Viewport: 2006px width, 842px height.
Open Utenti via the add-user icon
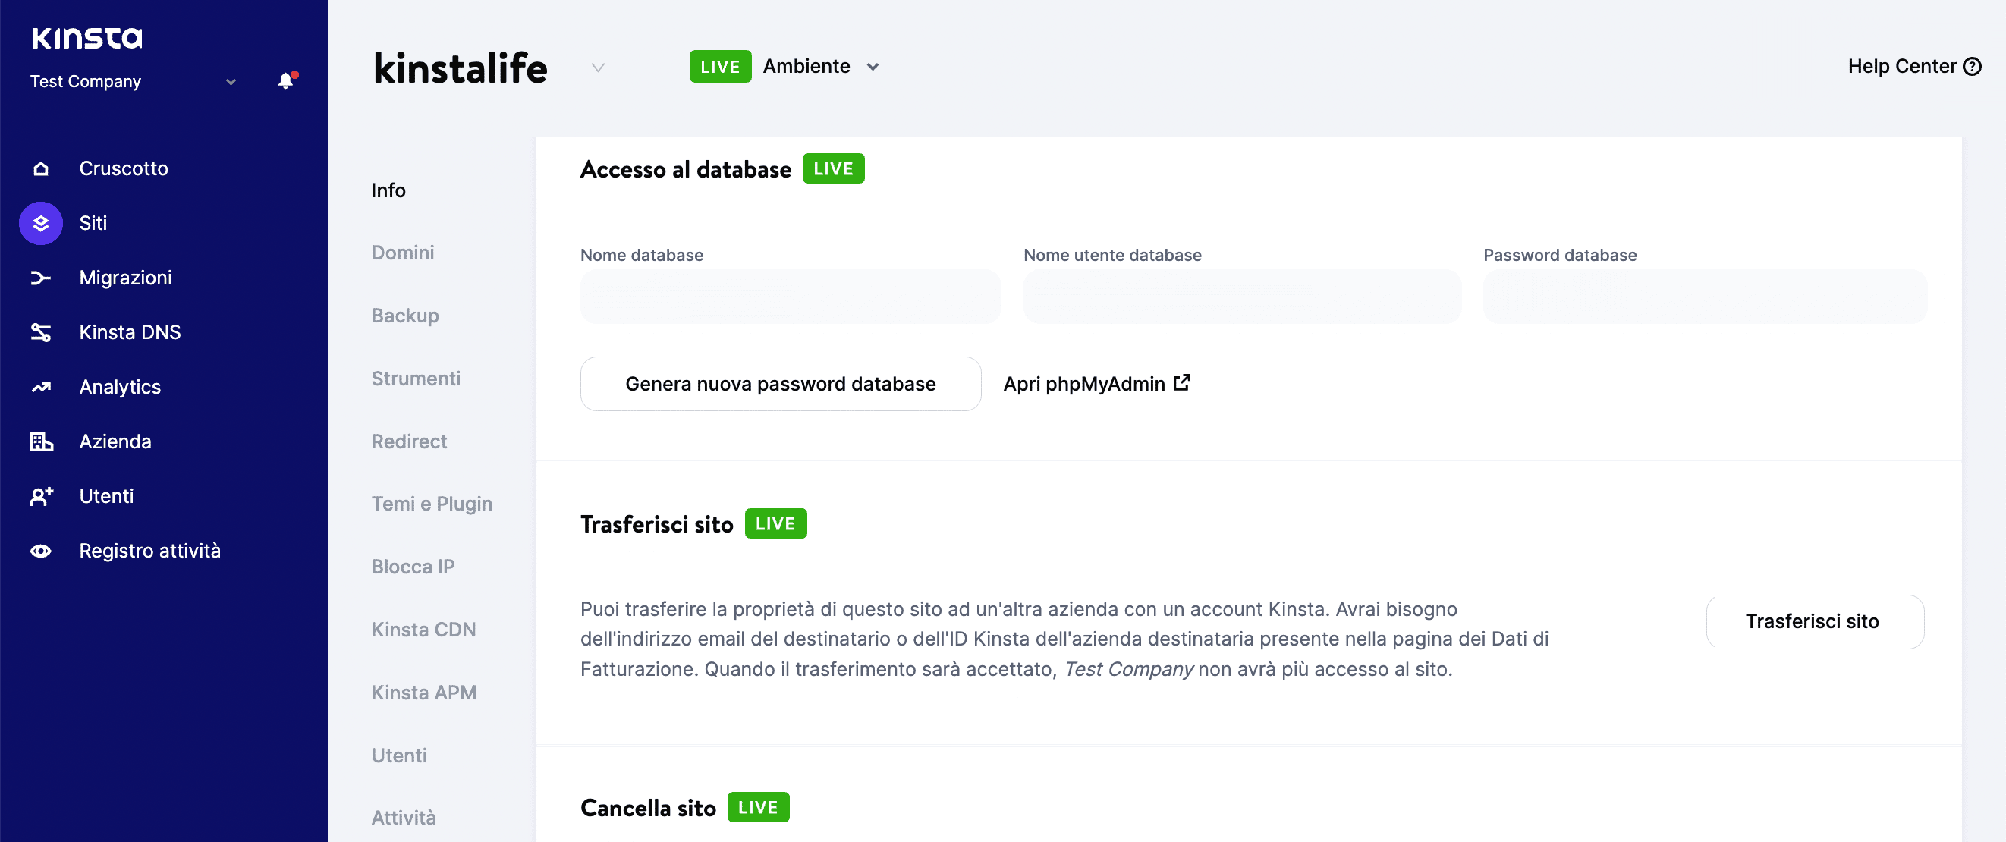[40, 495]
